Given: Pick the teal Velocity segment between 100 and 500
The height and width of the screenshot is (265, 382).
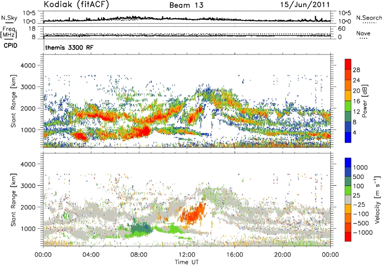Looking at the screenshot, I should click(348, 181).
